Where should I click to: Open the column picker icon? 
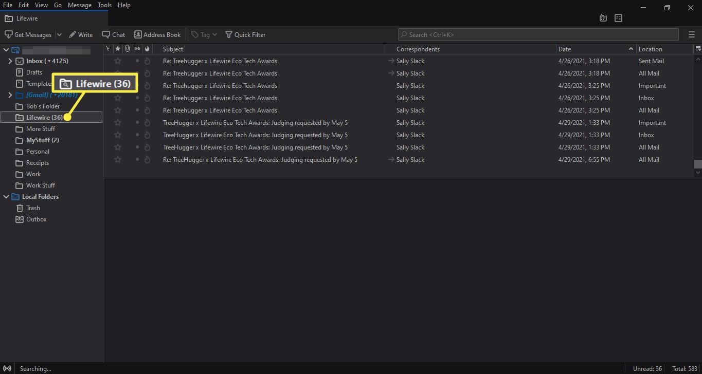click(x=698, y=49)
